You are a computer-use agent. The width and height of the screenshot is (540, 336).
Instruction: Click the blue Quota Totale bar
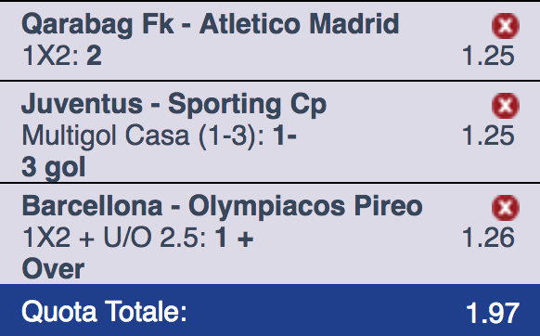click(270, 310)
